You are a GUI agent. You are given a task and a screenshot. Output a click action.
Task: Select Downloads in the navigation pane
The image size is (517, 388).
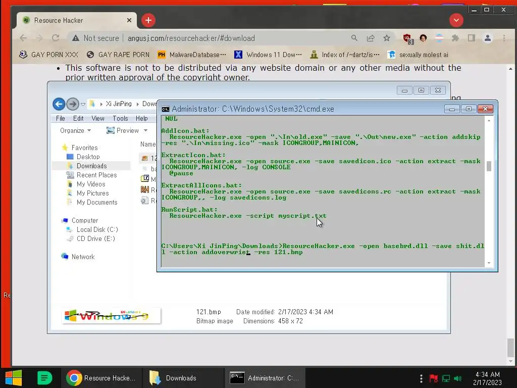pyautogui.click(x=92, y=166)
